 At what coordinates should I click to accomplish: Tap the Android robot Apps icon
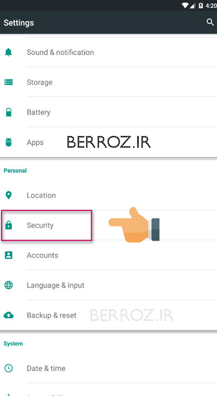click(9, 142)
